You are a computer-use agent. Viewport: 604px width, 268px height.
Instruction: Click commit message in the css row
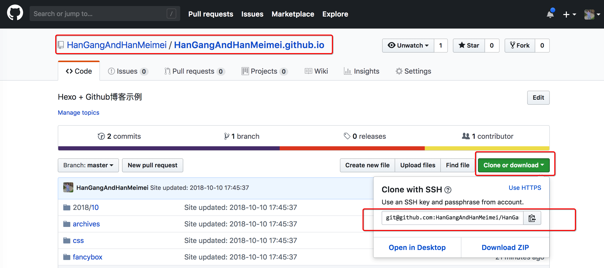point(240,240)
